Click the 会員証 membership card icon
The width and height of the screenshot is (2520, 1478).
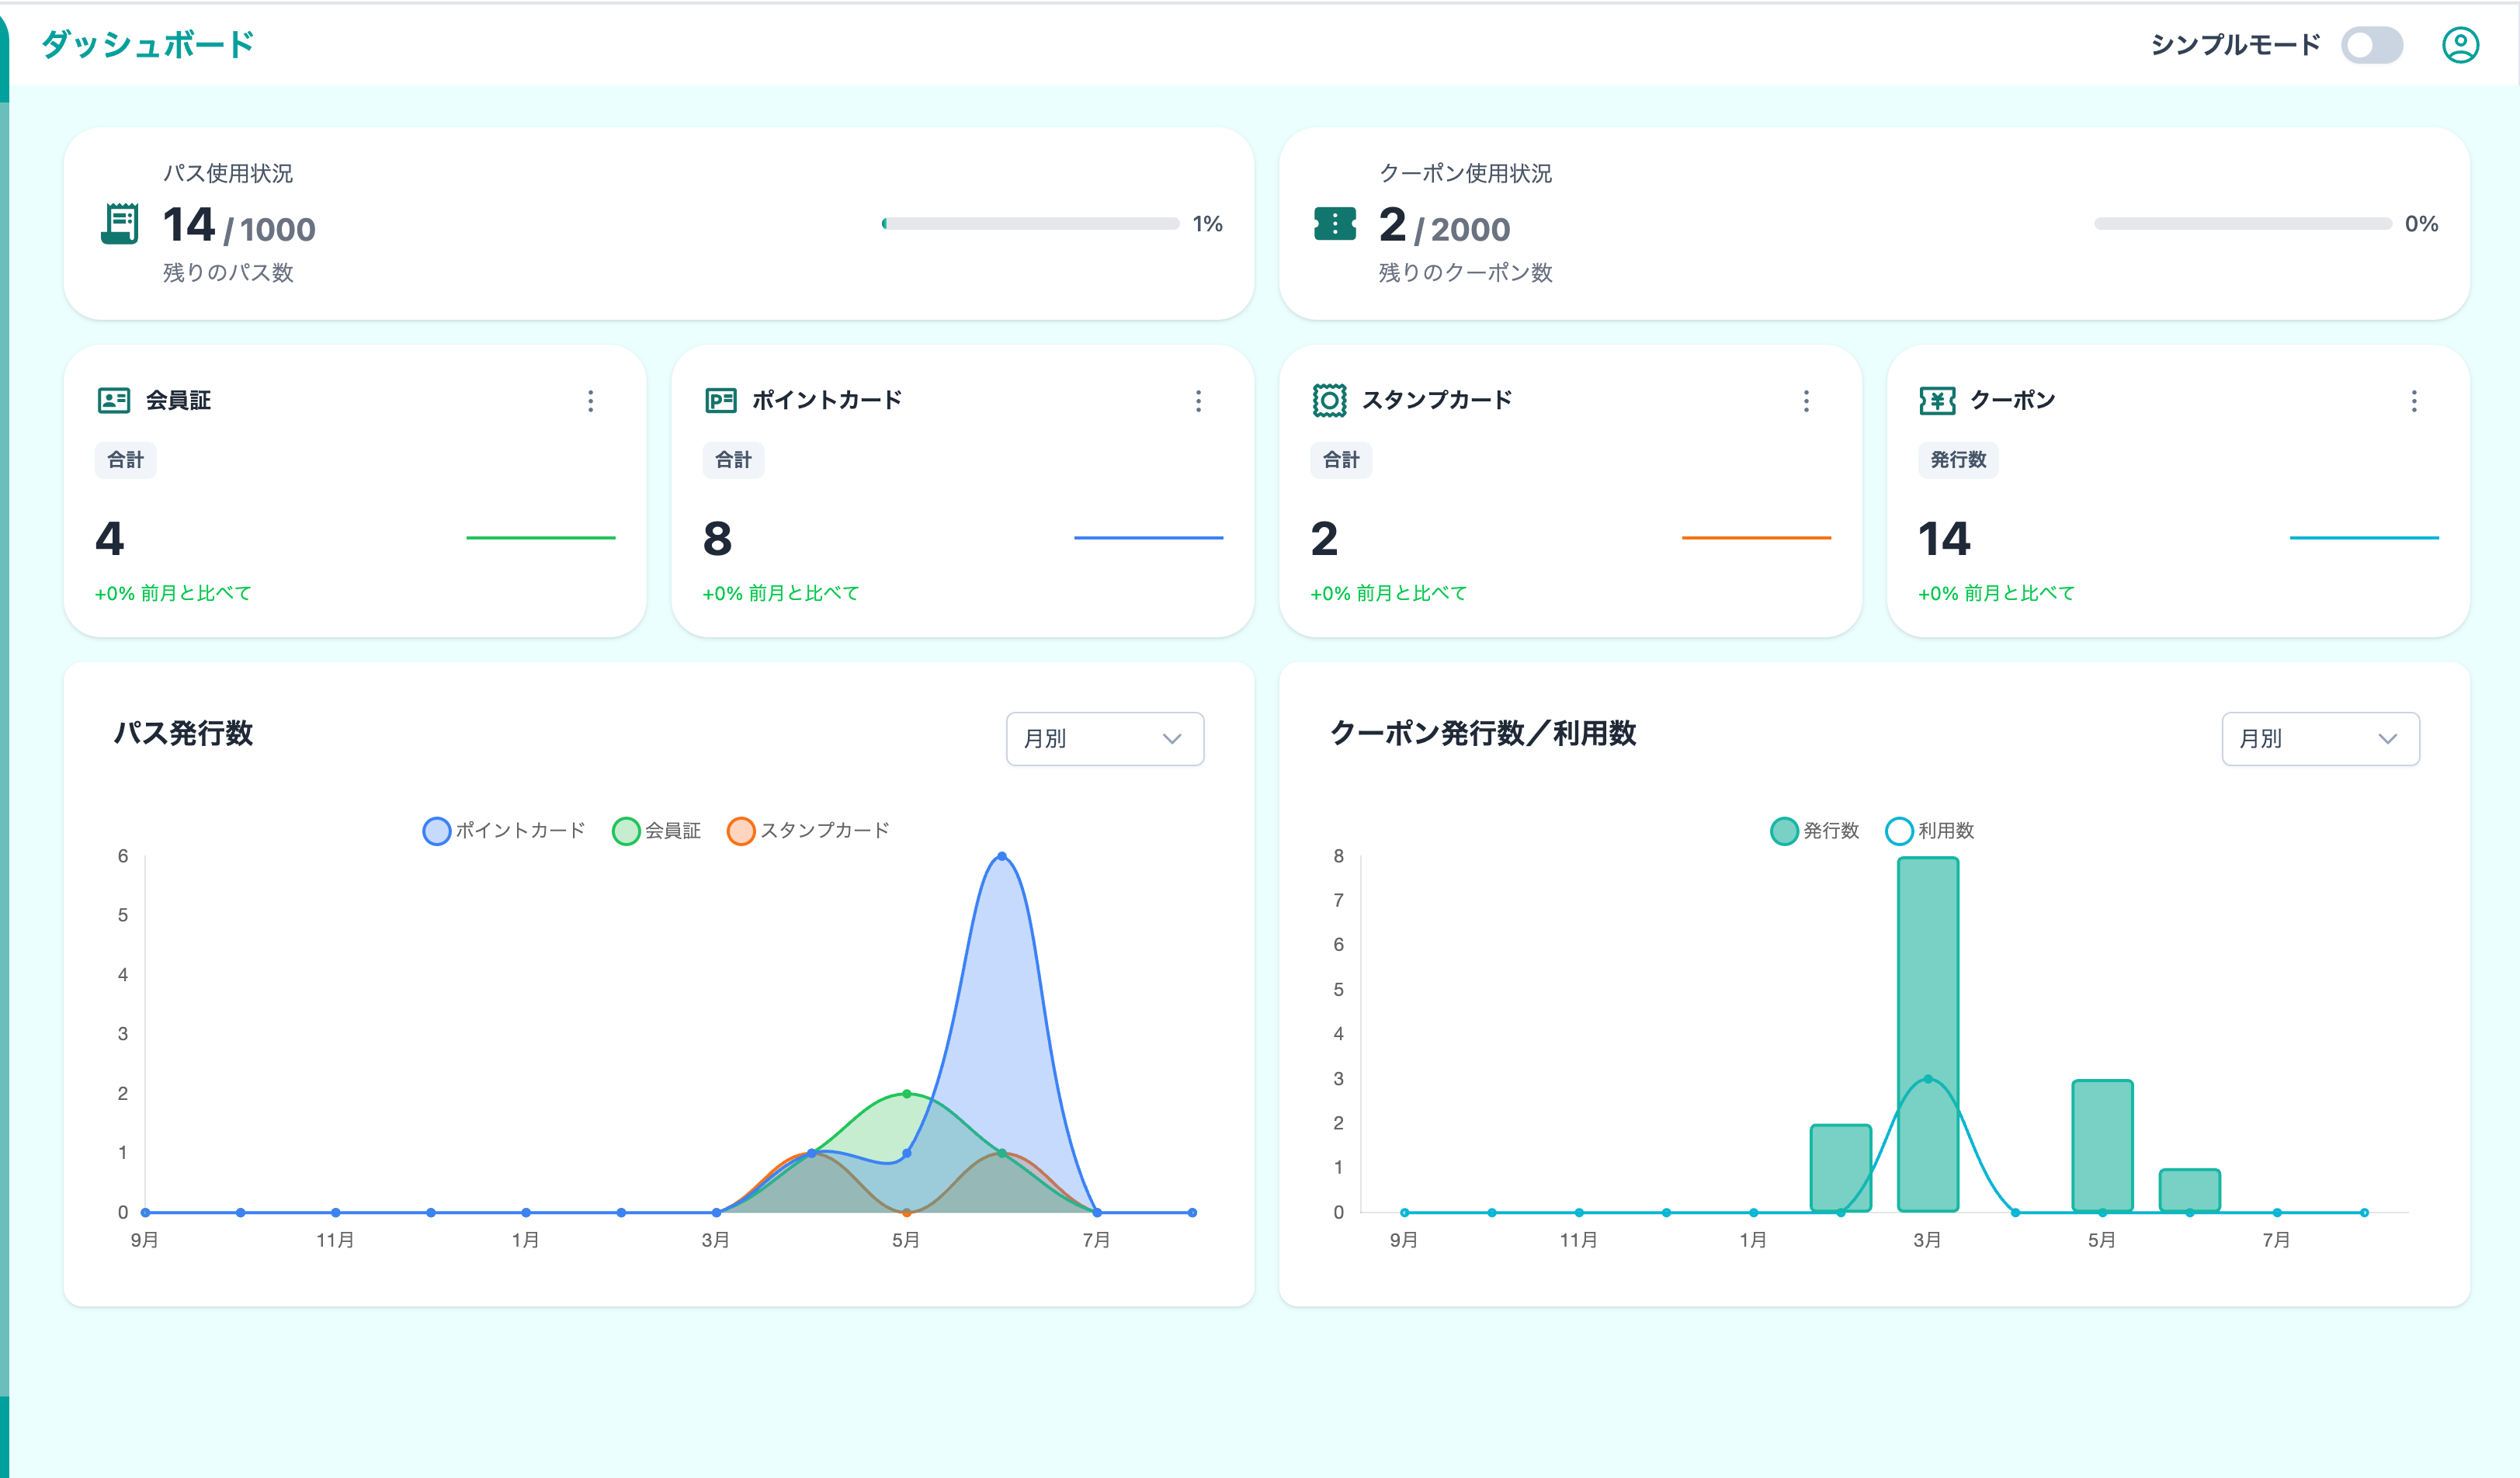click(114, 400)
